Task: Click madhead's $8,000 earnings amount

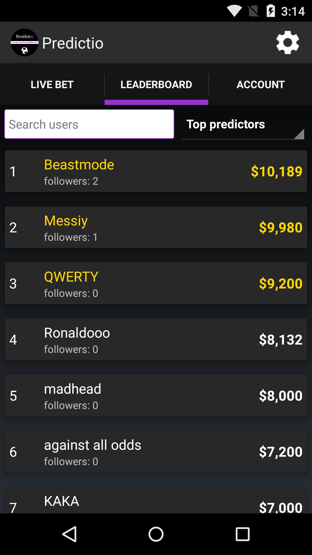Action: [x=280, y=395]
